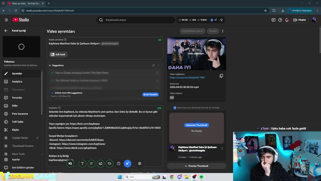
Task: Click the video preview thumbnail image
Action: tap(197, 54)
